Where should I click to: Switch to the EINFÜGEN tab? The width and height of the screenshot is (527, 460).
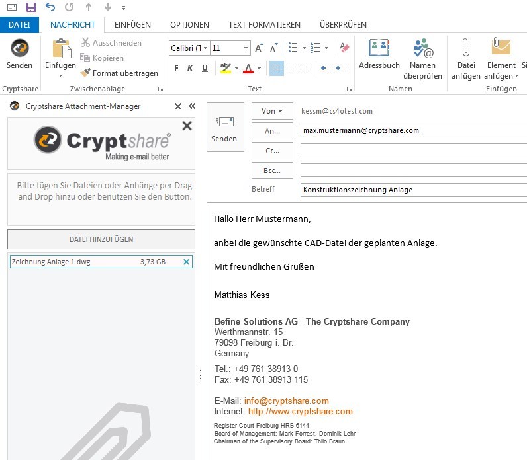click(132, 25)
